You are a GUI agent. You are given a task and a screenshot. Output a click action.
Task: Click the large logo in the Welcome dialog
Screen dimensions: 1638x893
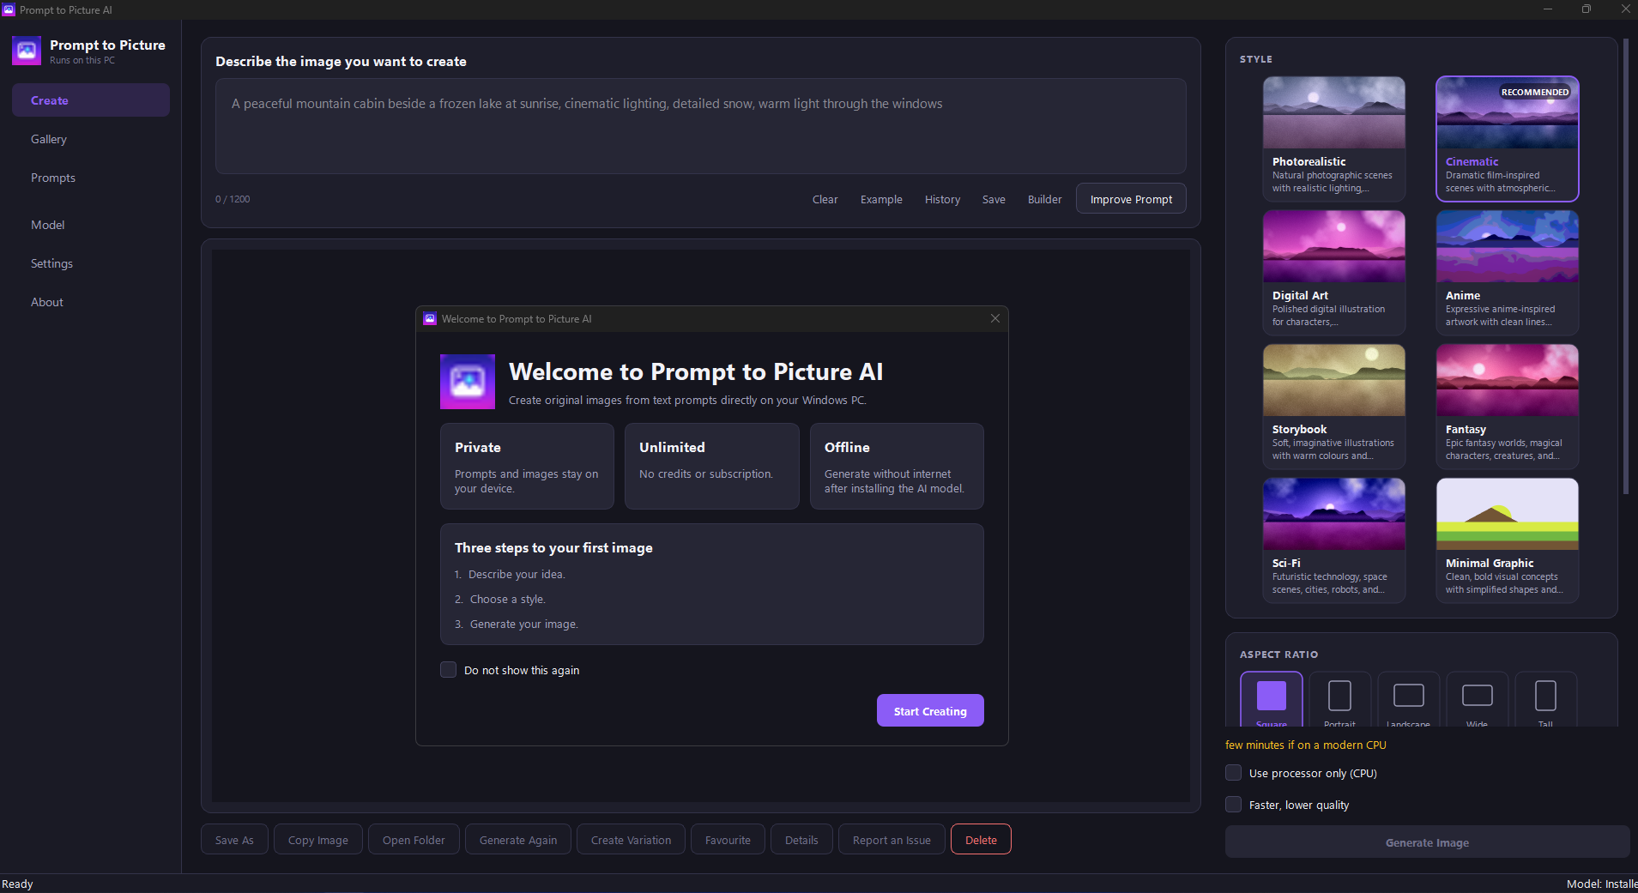468,382
